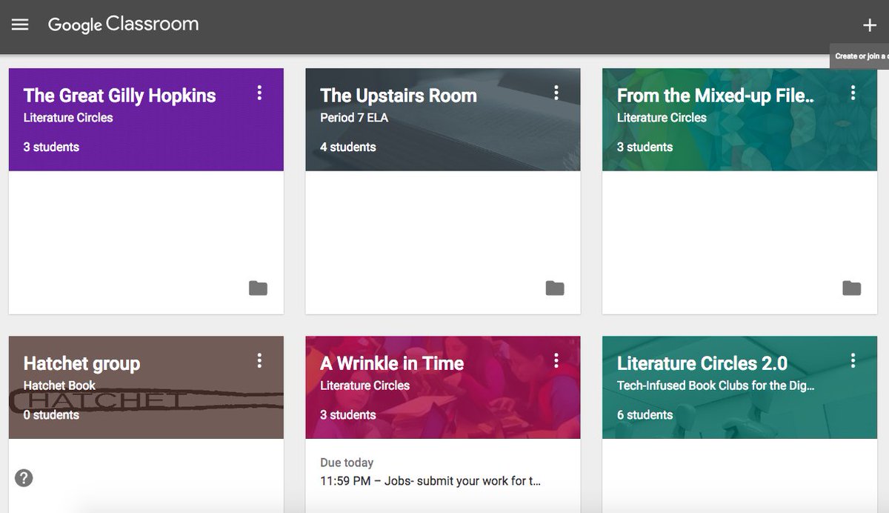
Task: Open the 11:59 PM Jobs assignment
Action: click(430, 481)
